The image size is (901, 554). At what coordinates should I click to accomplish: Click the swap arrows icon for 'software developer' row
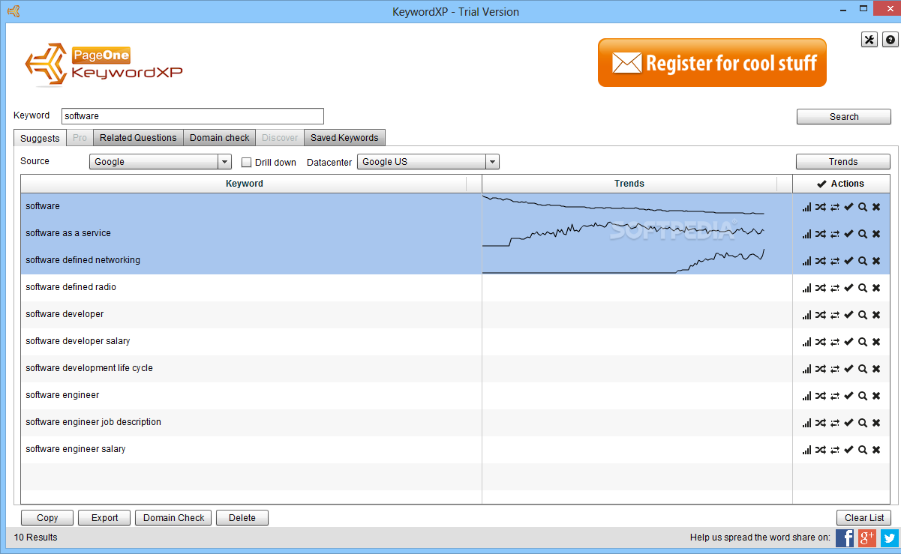[x=835, y=315]
